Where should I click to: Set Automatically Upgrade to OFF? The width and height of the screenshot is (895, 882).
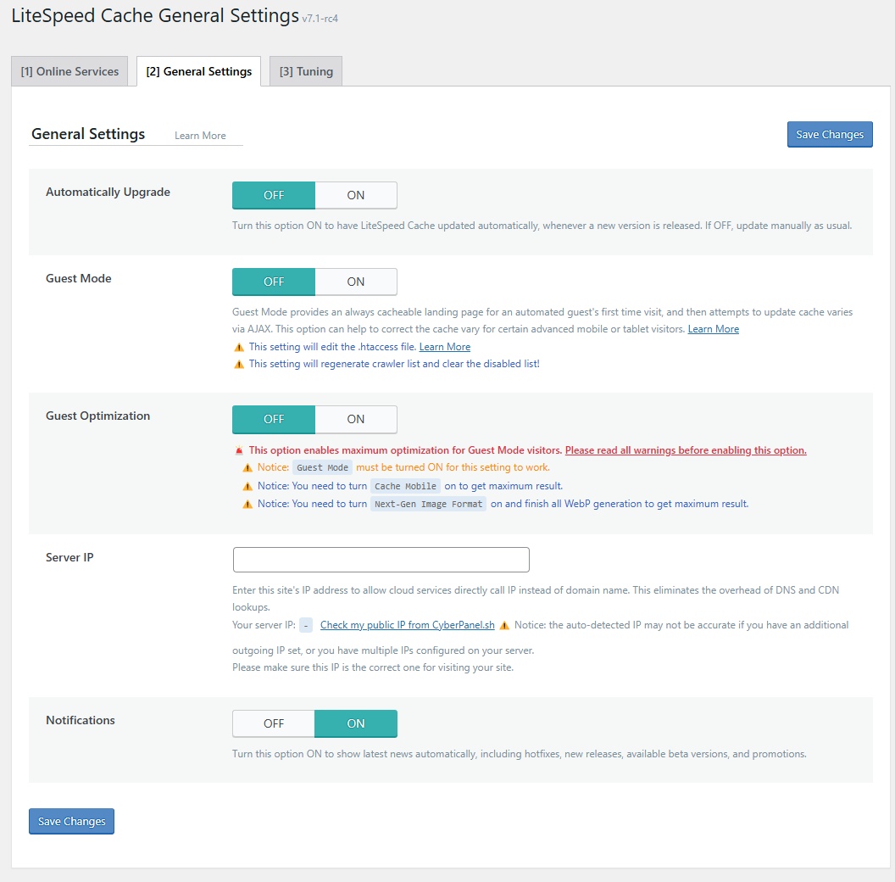point(274,195)
